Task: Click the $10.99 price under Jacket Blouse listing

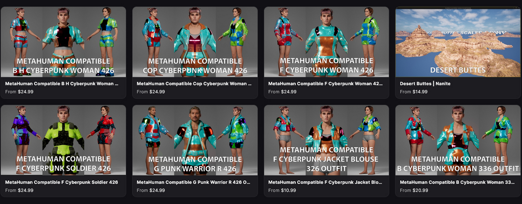Action: coord(288,190)
